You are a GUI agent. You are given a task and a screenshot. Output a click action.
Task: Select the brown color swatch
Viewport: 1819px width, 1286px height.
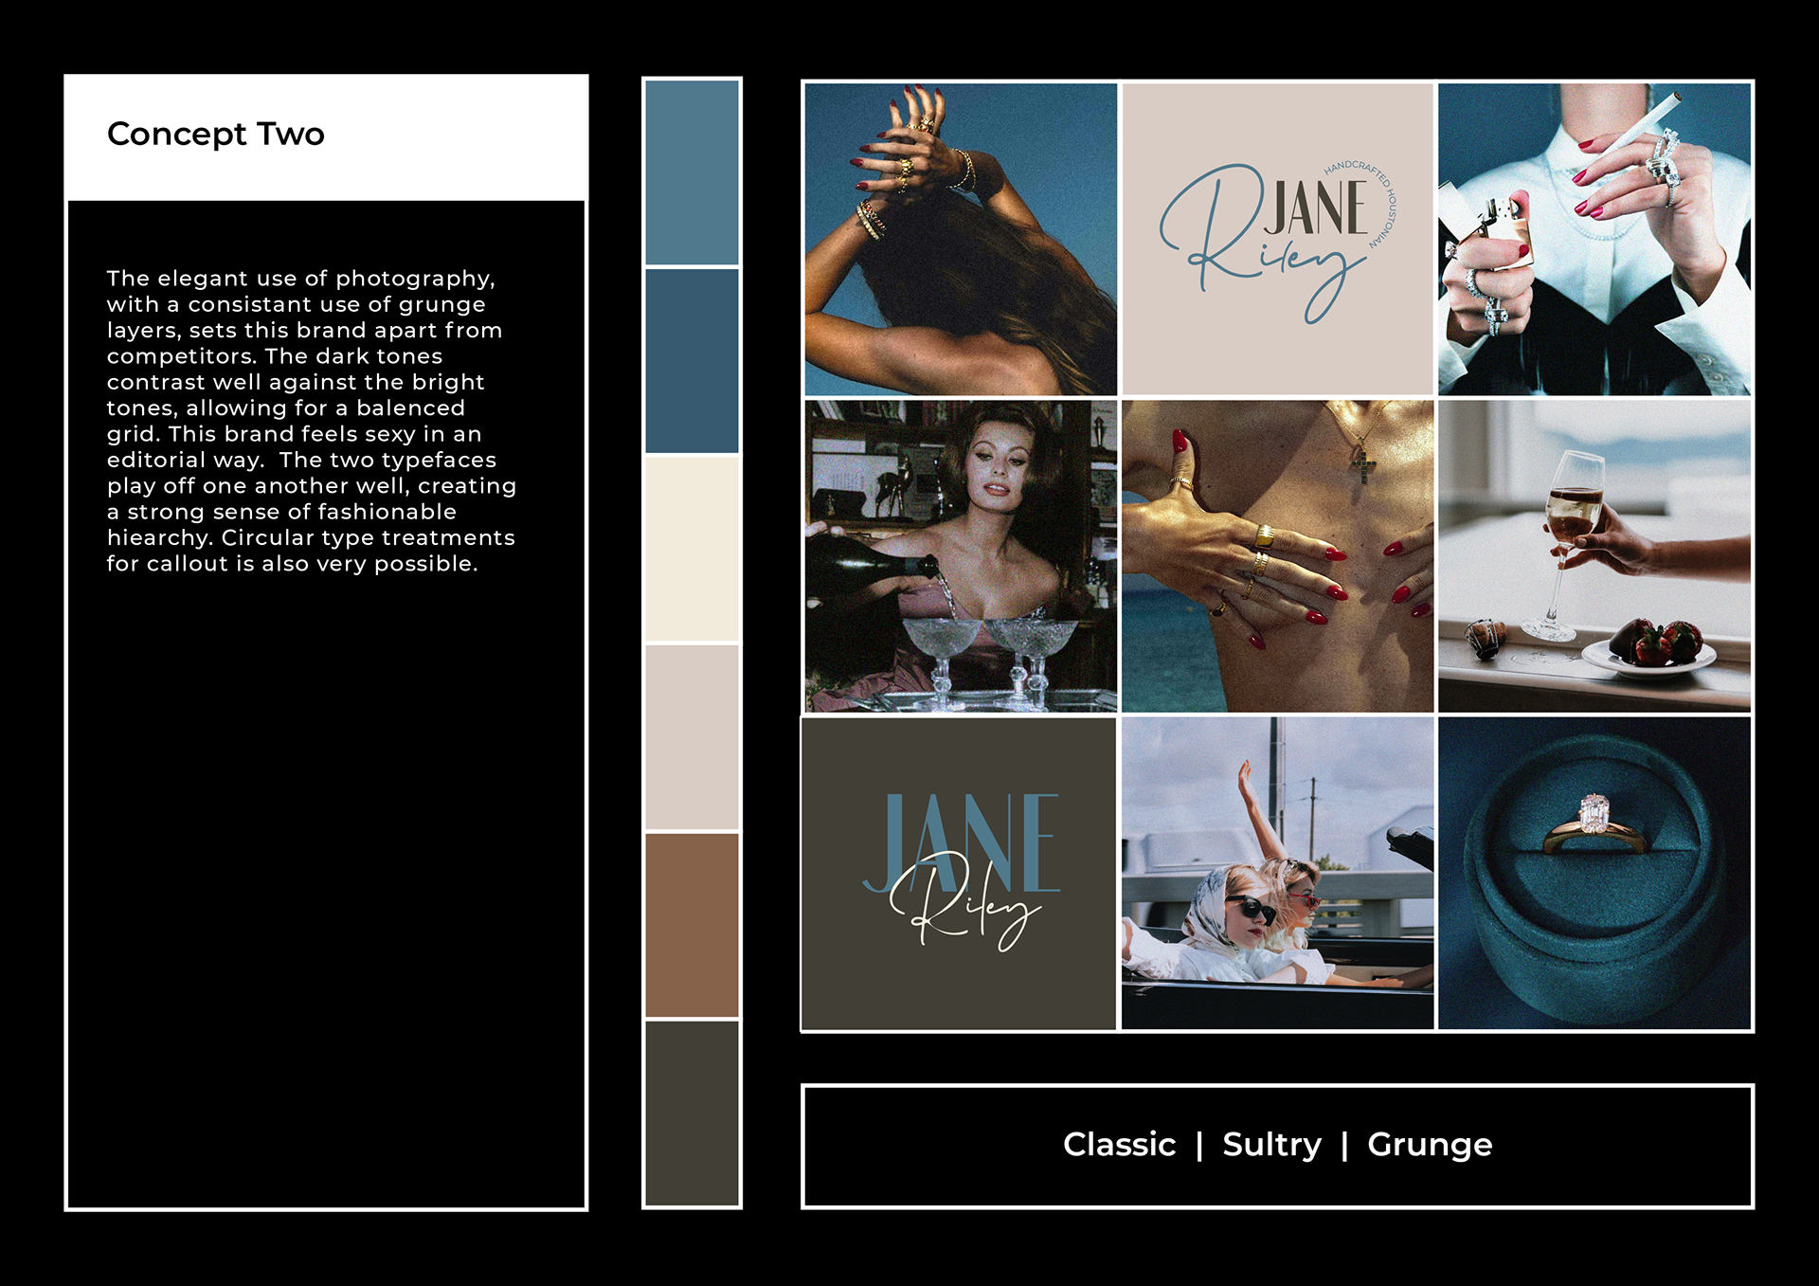(x=692, y=924)
